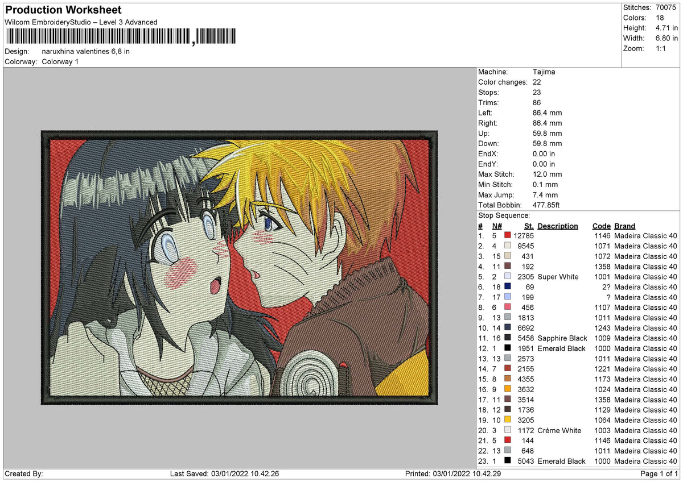The width and height of the screenshot is (683, 482).
Task: Click the navy blue swatch for stop 6
Action: click(x=507, y=286)
